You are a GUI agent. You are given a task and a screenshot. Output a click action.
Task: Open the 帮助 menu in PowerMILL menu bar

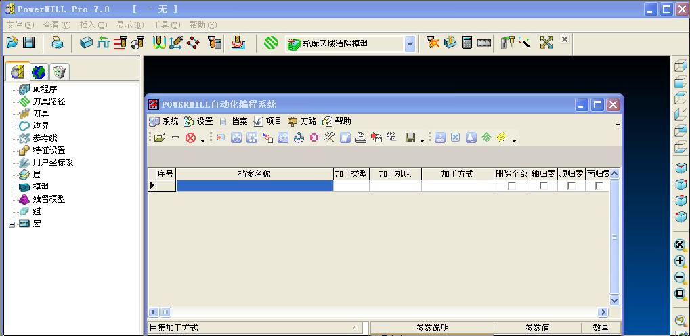(203, 25)
